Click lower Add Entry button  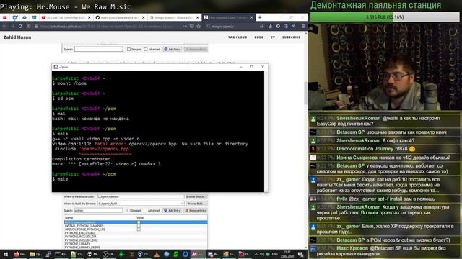click(172, 211)
